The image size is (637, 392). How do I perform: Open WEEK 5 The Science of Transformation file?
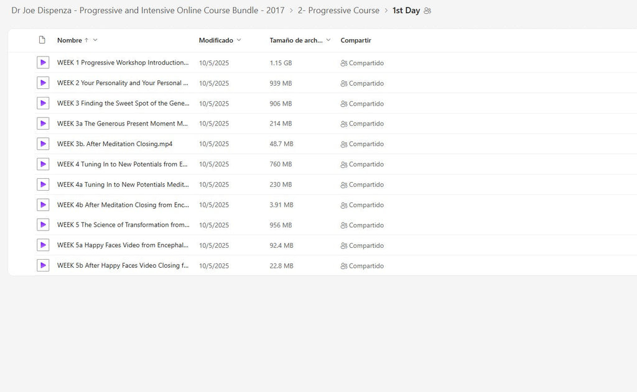(123, 225)
